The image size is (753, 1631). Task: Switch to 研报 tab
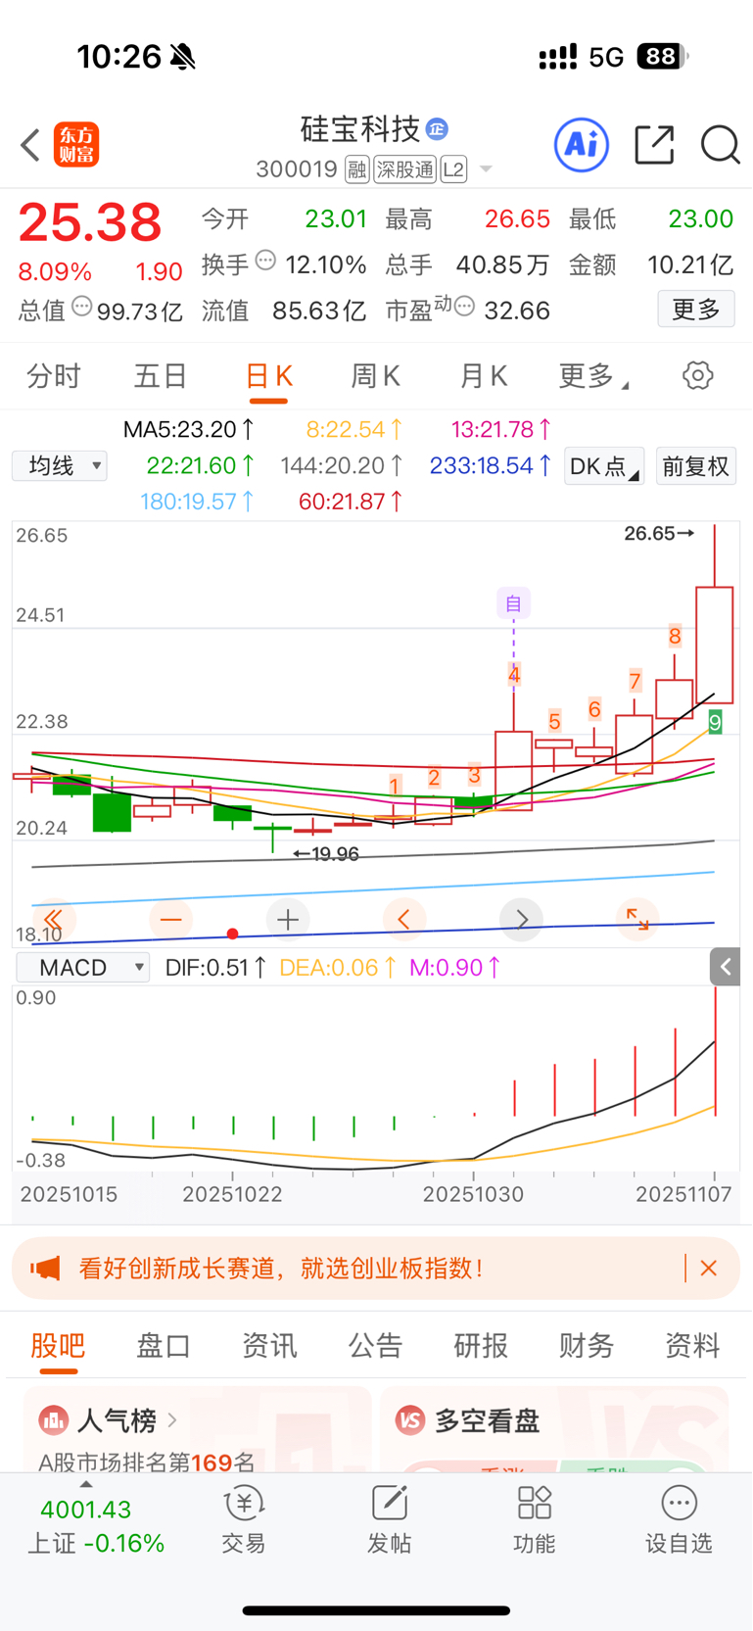point(481,1346)
